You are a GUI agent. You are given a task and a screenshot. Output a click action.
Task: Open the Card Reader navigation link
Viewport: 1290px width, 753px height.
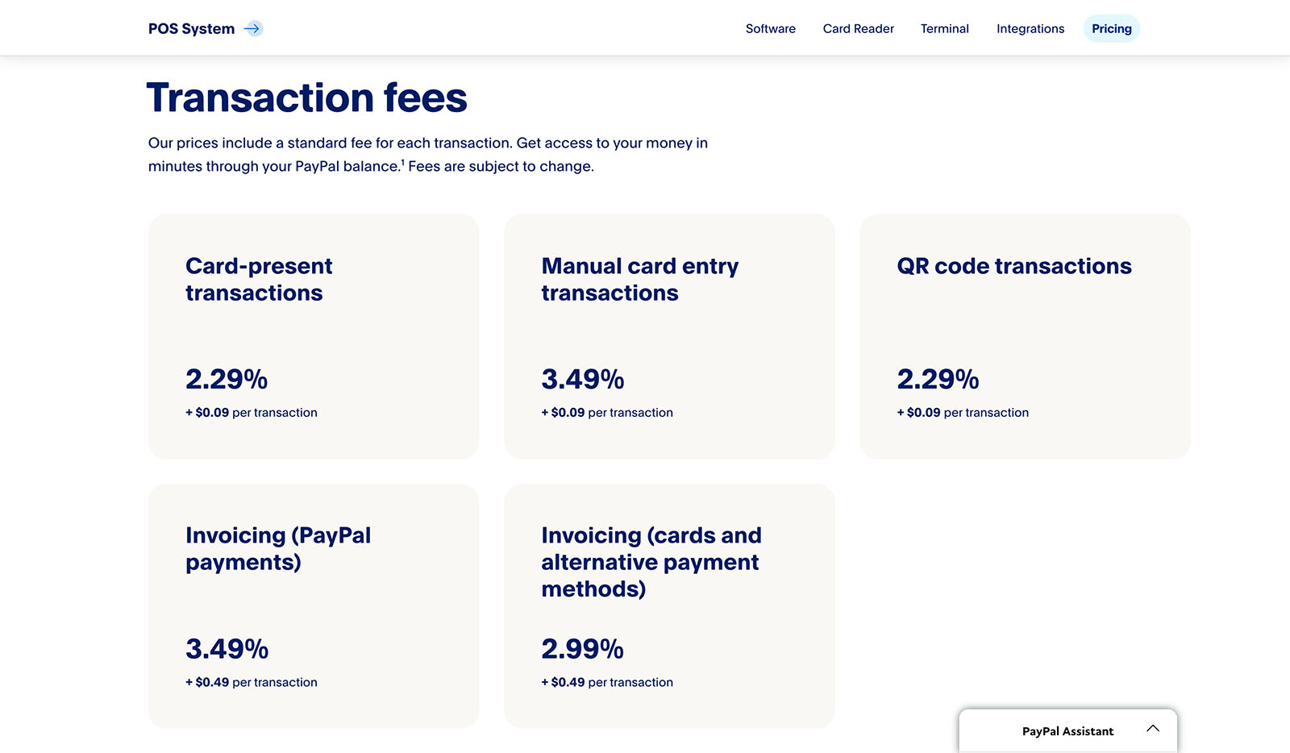tap(858, 28)
